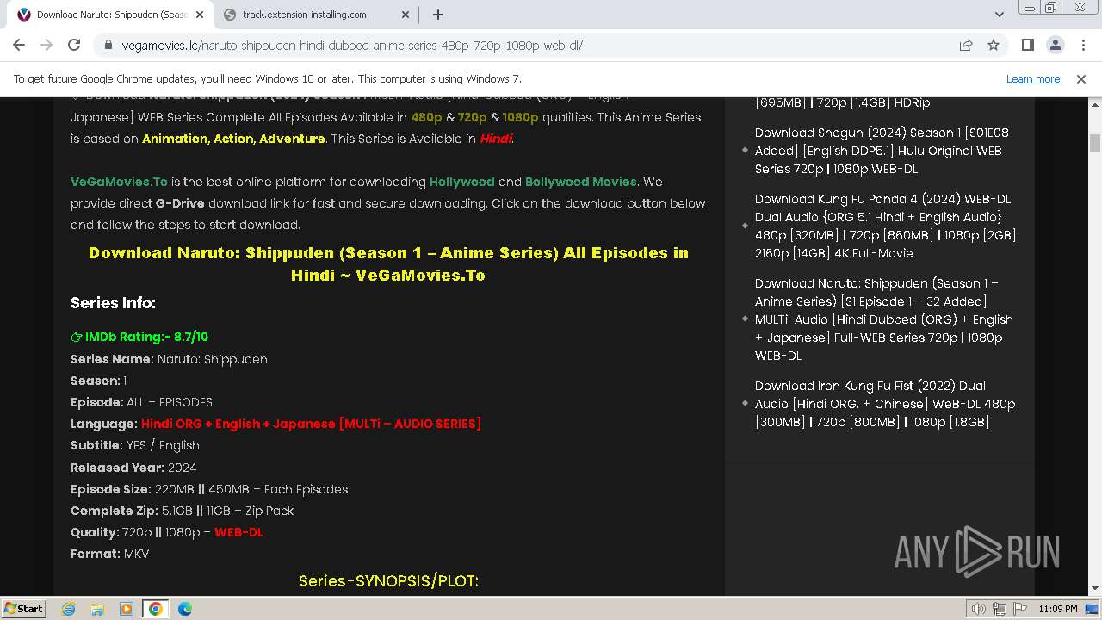
Task: Bookmark this page with star icon
Action: 994,45
